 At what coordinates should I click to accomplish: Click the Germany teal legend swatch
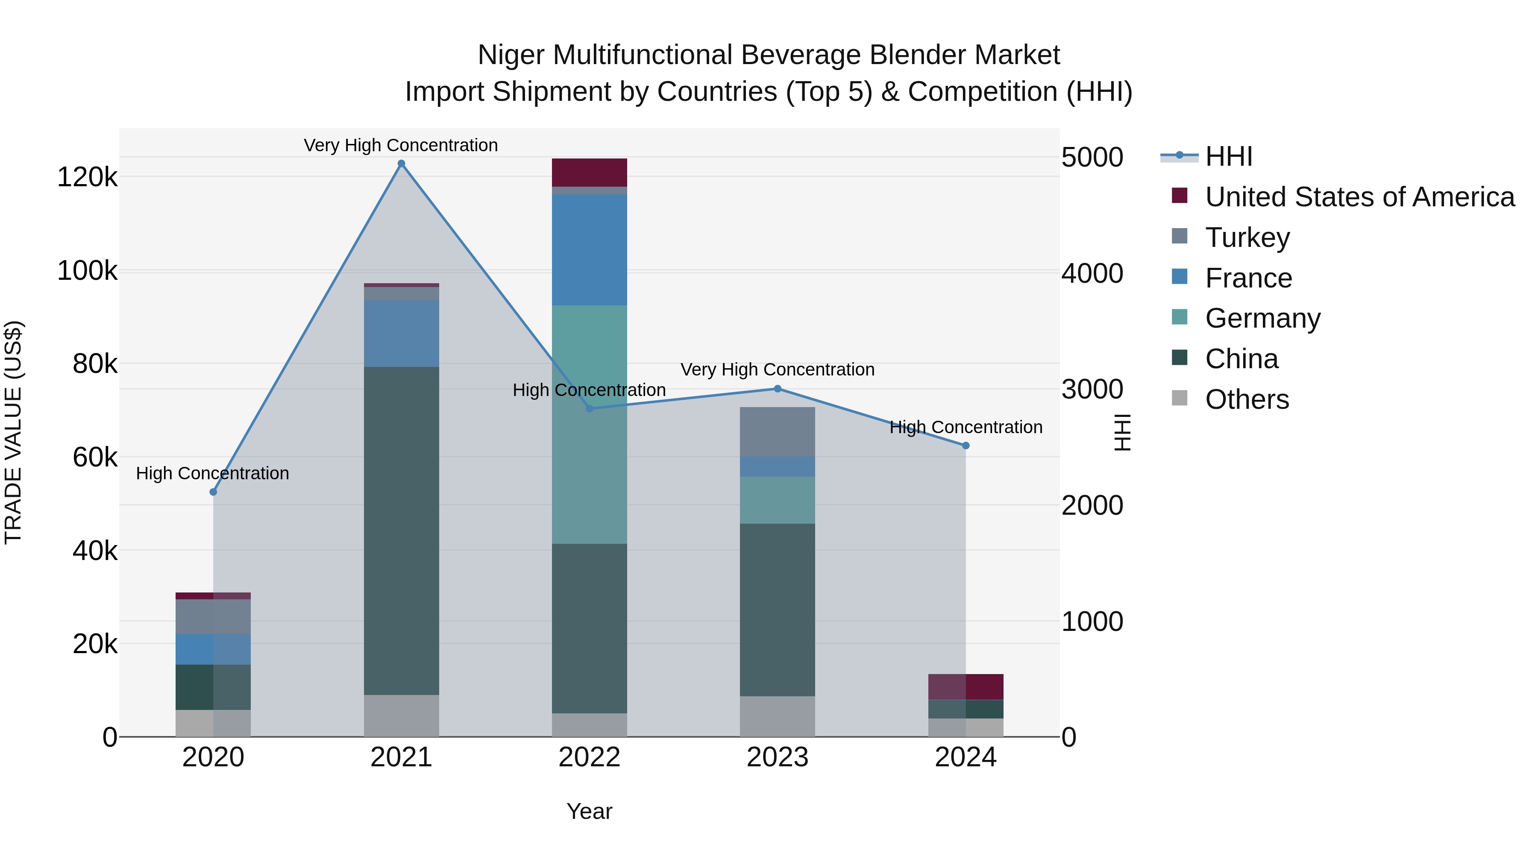(x=1179, y=317)
